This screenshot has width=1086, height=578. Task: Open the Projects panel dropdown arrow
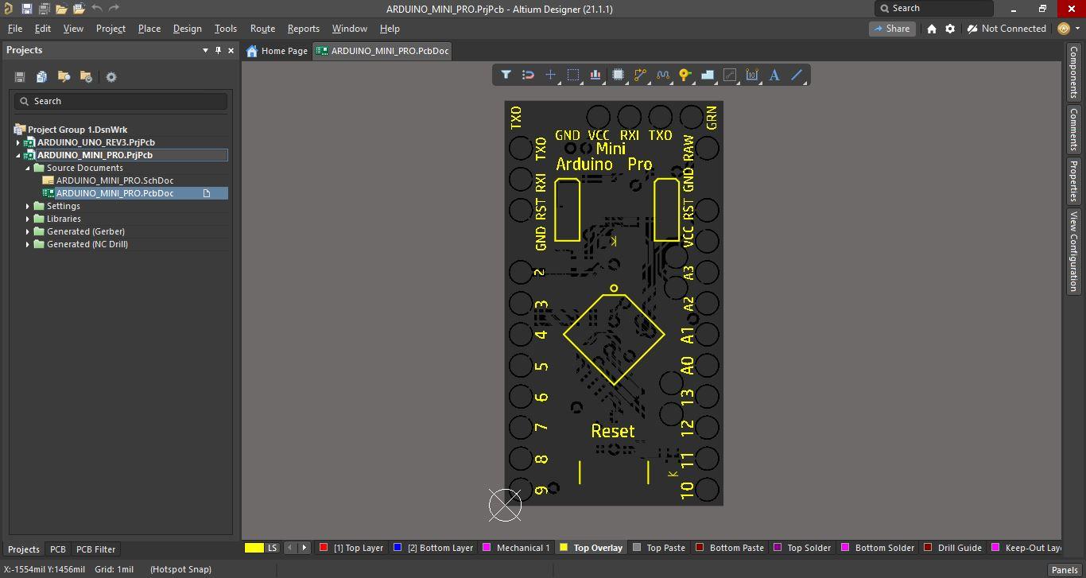tap(205, 50)
